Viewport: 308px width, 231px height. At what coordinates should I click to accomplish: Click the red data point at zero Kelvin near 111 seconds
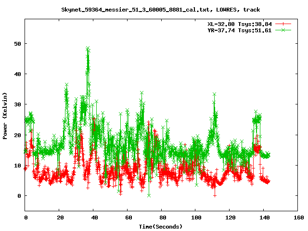pyautogui.click(x=215, y=196)
